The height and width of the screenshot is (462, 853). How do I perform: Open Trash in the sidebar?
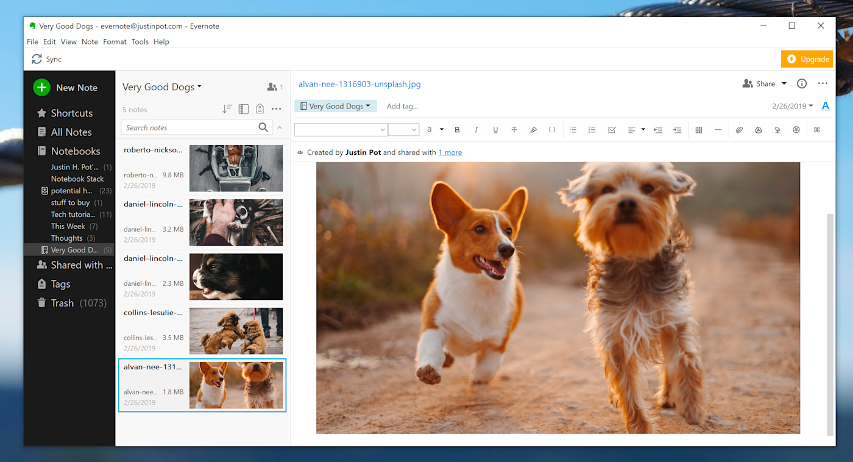point(72,303)
